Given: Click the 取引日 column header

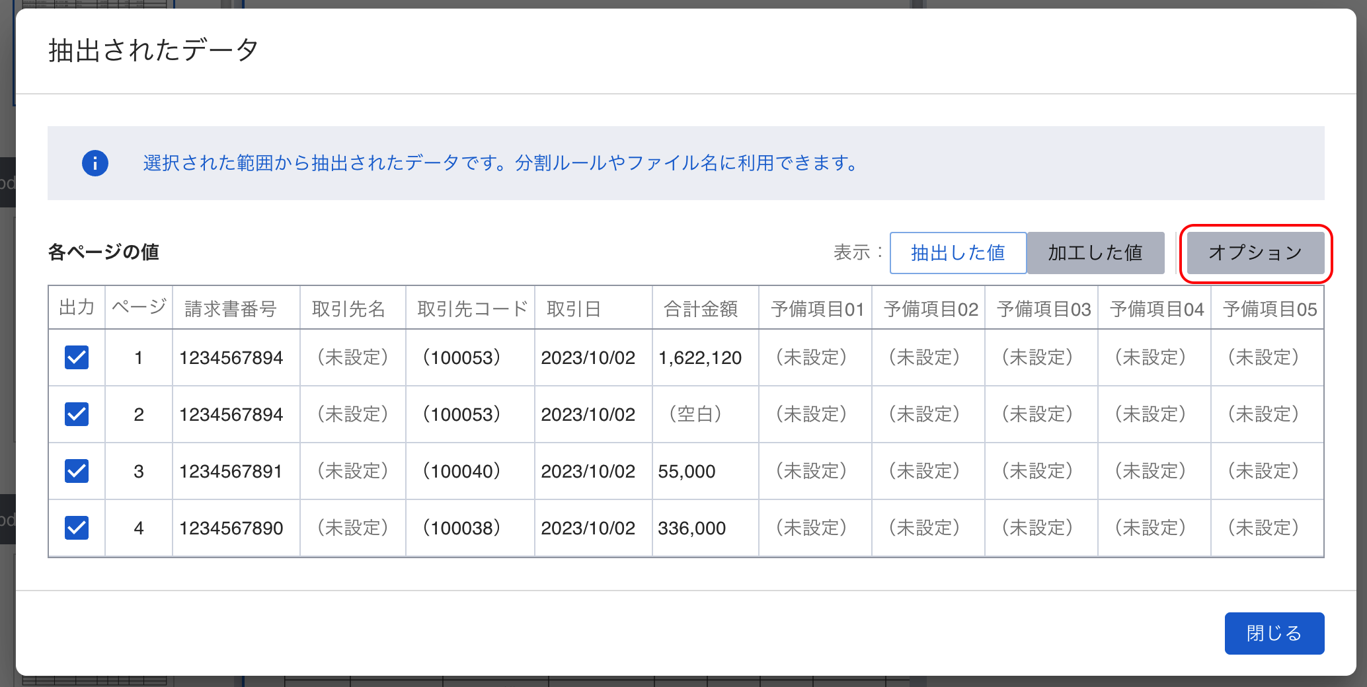Looking at the screenshot, I should 573,308.
